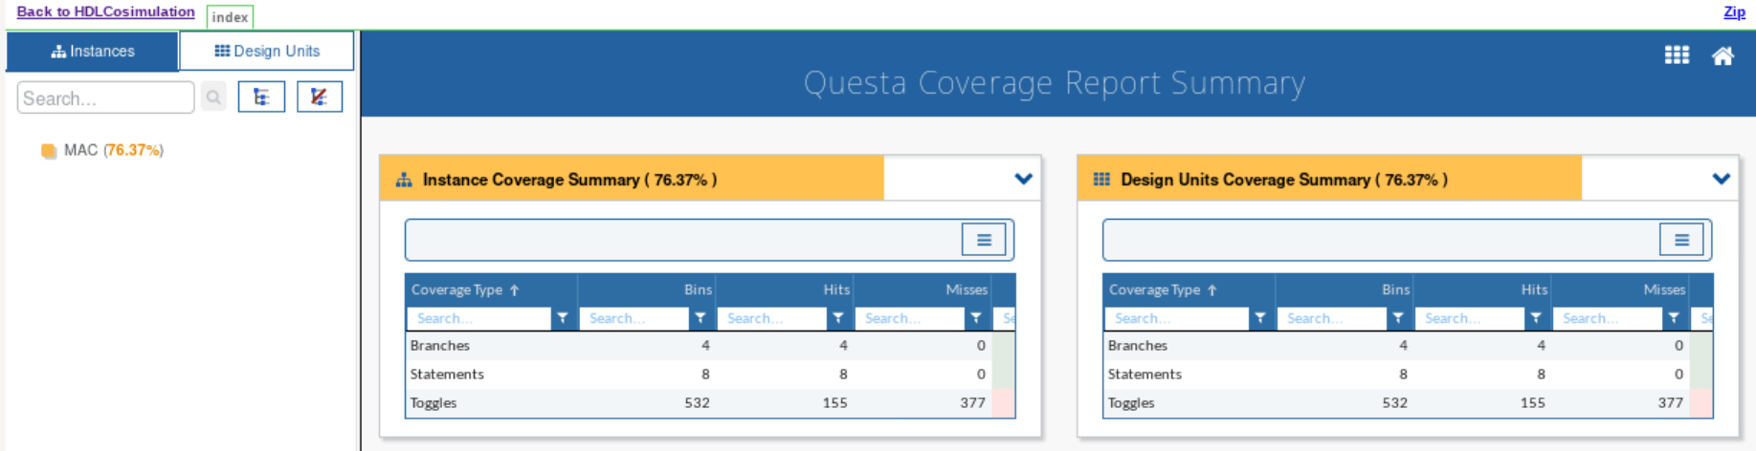
Task: Click Instance Hits search field
Action: pos(772,318)
